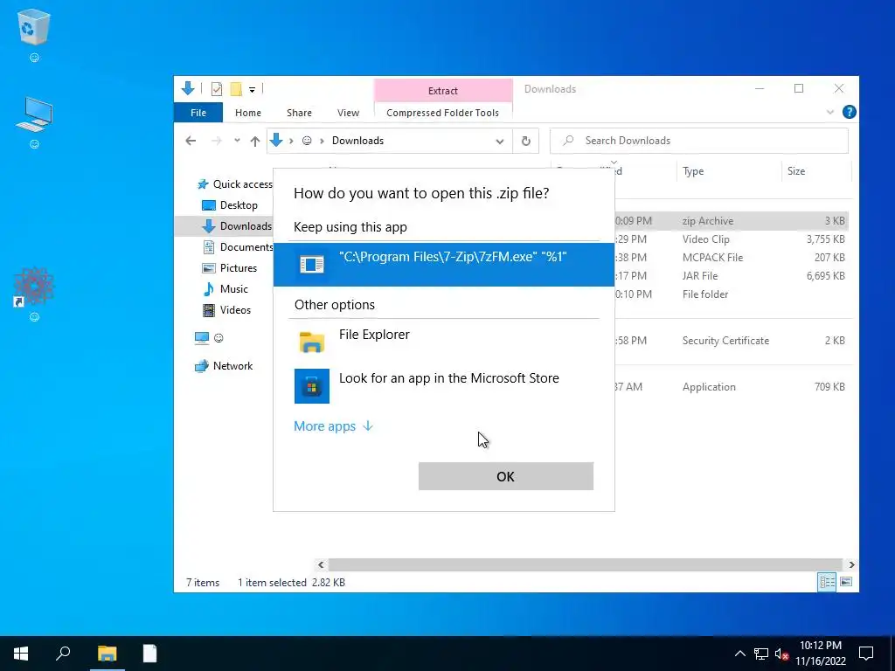Select the JAR File row
The height and width of the screenshot is (671, 895).
click(x=732, y=275)
